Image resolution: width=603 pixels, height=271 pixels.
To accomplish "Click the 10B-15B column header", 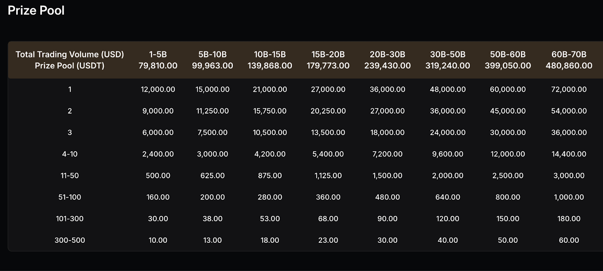I will [269, 55].
